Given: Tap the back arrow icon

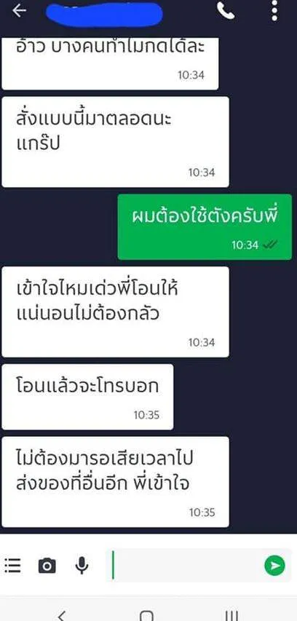Looking at the screenshot, I should point(19,11).
